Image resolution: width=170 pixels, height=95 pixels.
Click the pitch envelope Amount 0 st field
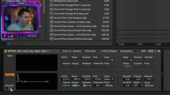(x=10, y=88)
